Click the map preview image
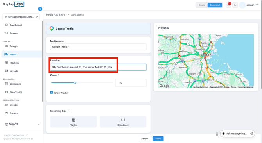Screen dimensions: 262x143 [206, 61]
